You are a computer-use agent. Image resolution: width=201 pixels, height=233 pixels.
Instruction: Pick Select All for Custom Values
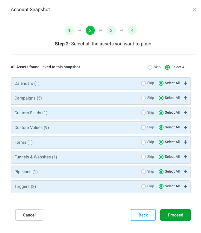[x=161, y=127]
